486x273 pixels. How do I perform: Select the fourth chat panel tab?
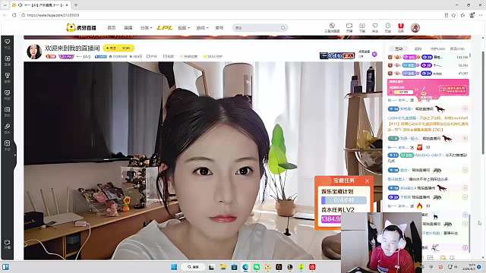[x=457, y=49]
